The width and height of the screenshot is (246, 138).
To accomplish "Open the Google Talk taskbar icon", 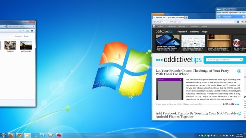I will click(x=50, y=135).
